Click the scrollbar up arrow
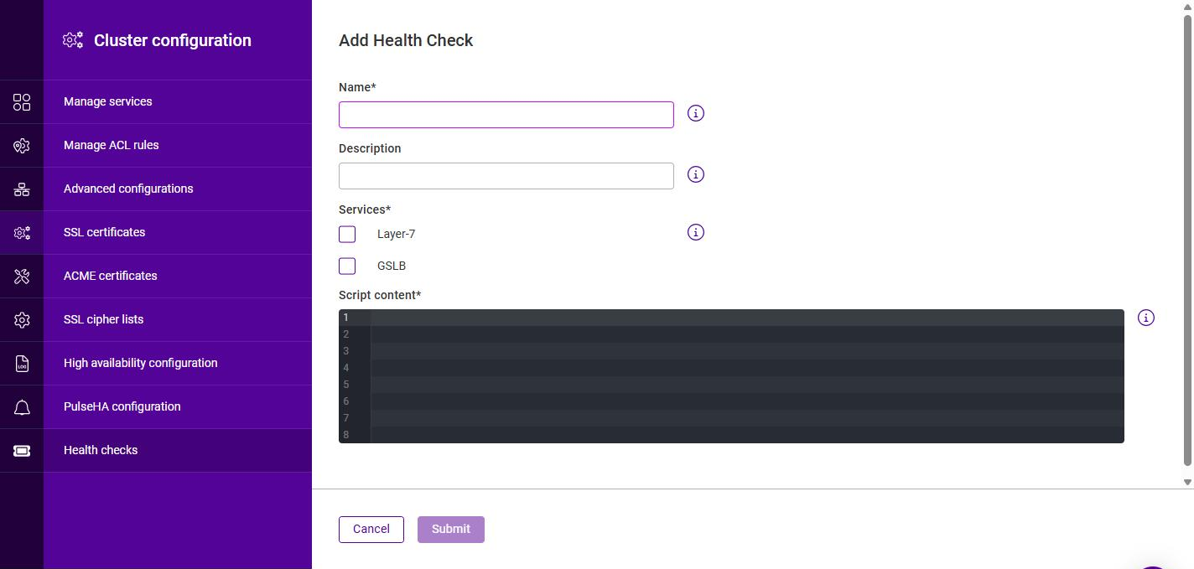 coord(1187,6)
